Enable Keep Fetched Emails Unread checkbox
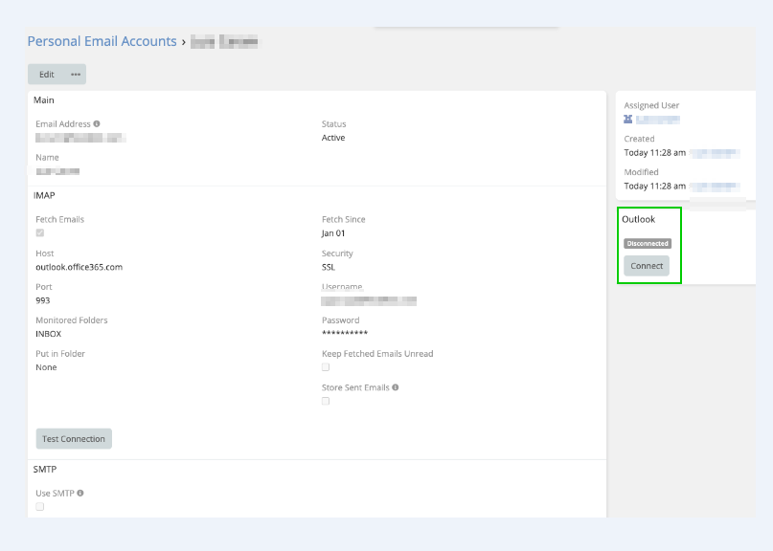The width and height of the screenshot is (773, 551). [x=326, y=367]
